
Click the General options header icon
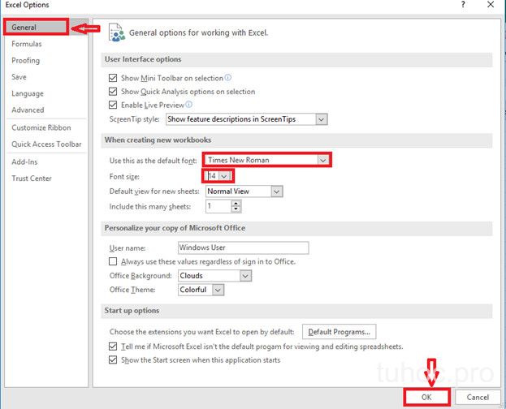[x=116, y=32]
